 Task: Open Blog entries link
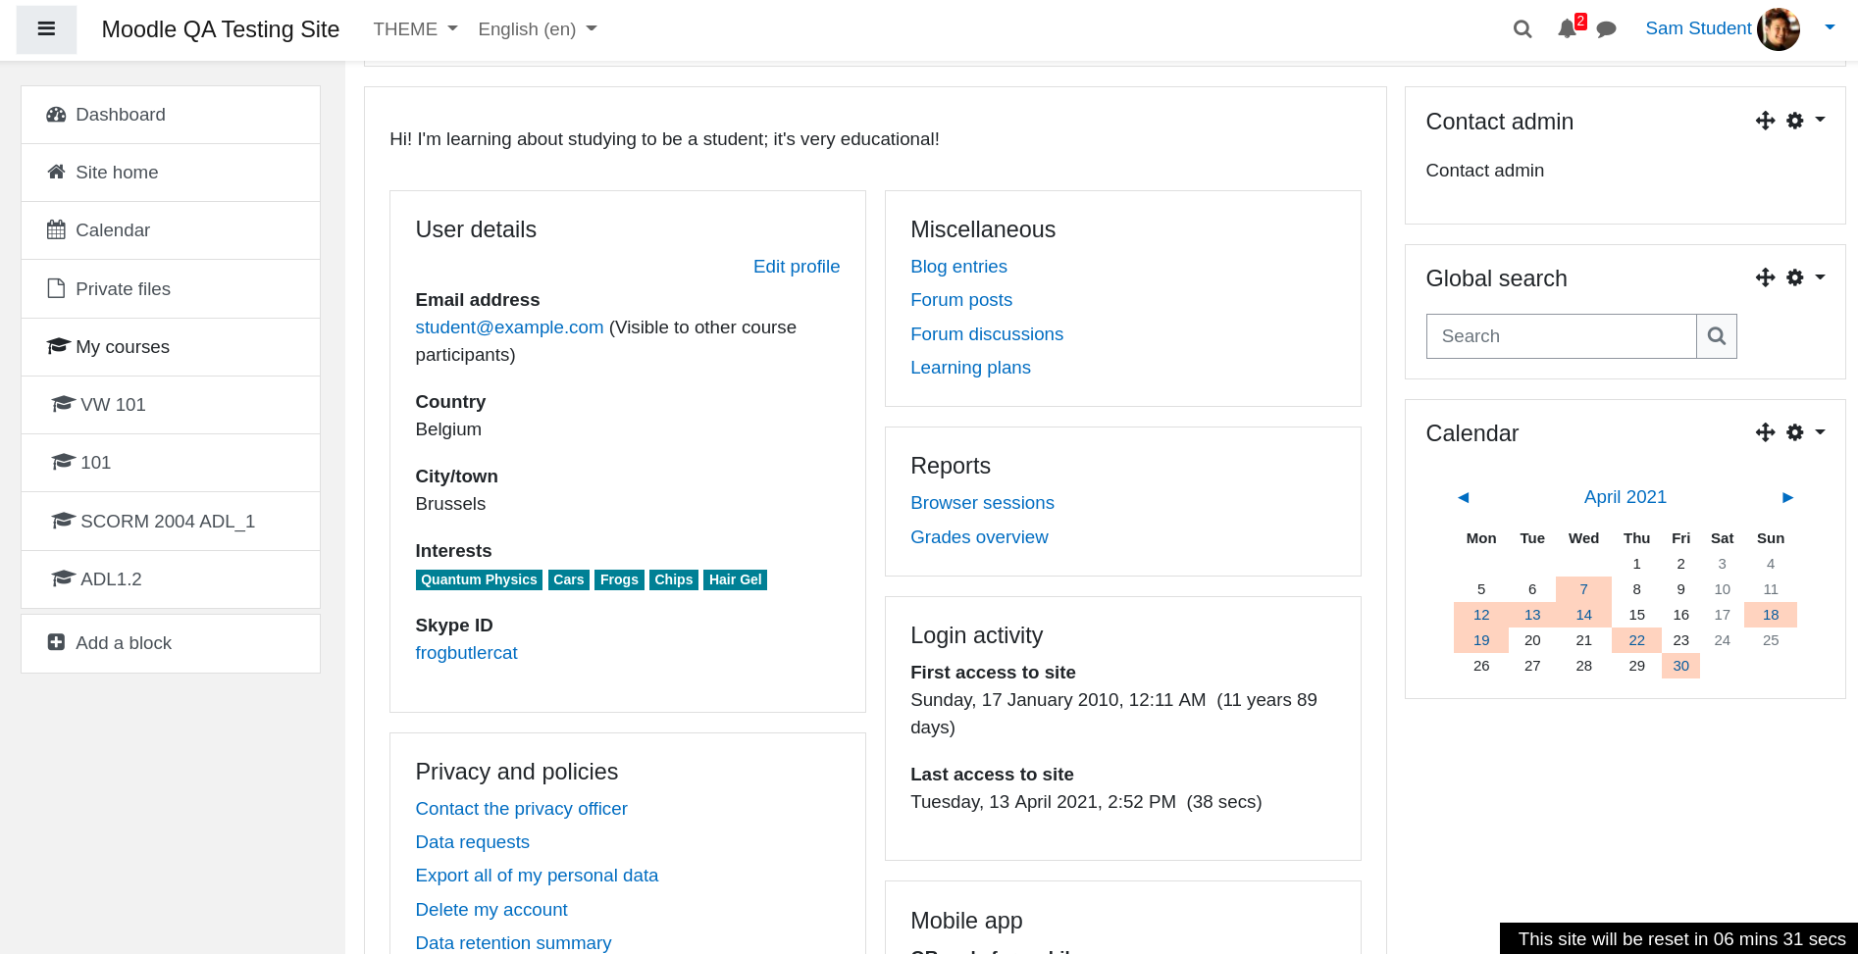(x=958, y=267)
